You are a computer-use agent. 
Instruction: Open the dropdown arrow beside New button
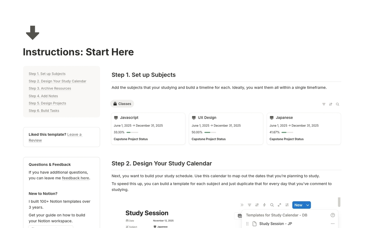point(308,205)
